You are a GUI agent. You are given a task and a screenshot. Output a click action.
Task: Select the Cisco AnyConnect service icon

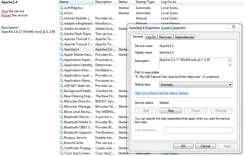61,153
